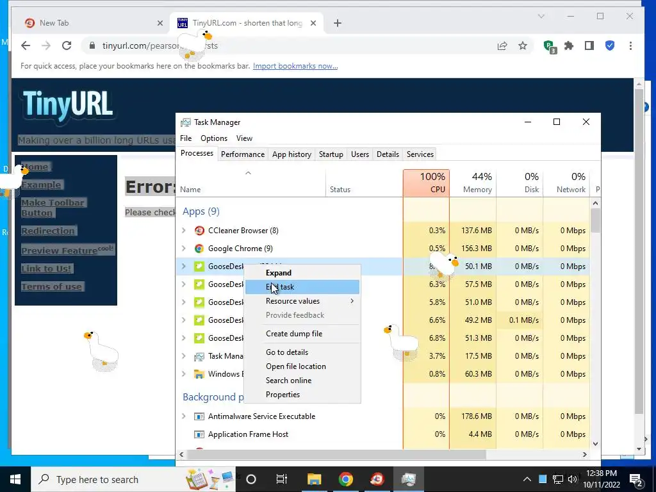Select Properties in context menu
The height and width of the screenshot is (492, 656).
tap(302, 395)
